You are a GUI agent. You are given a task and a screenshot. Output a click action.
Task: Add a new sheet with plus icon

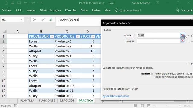pyautogui.click(x=102, y=101)
